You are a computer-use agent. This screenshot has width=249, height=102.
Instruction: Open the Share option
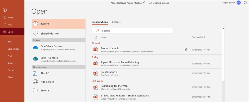click(x=10, y=63)
